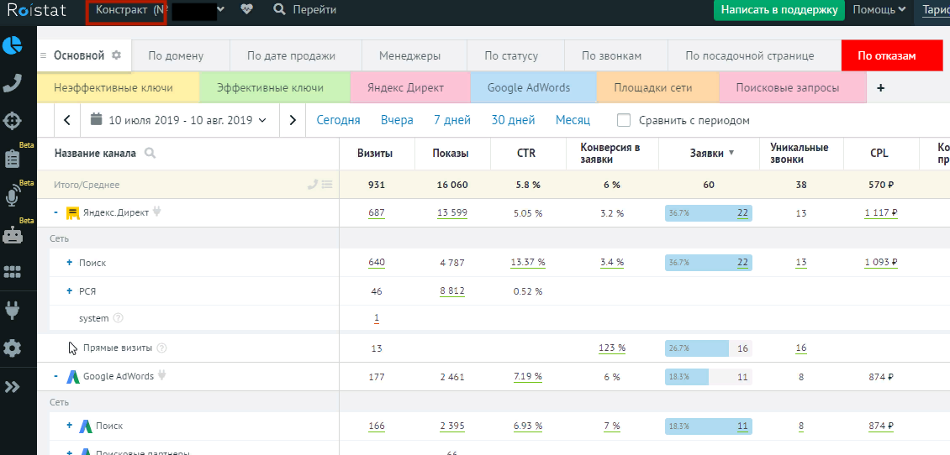Collapse the Google AdWords channel row

tap(55, 377)
